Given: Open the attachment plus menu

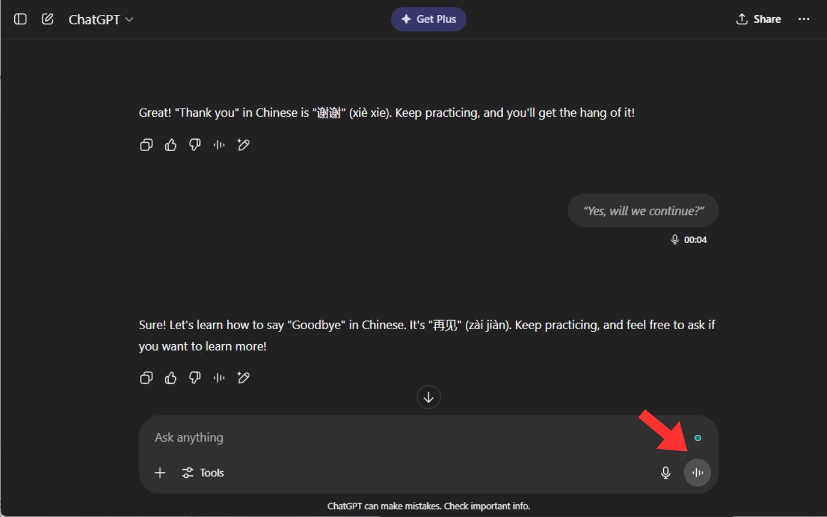Looking at the screenshot, I should (160, 472).
